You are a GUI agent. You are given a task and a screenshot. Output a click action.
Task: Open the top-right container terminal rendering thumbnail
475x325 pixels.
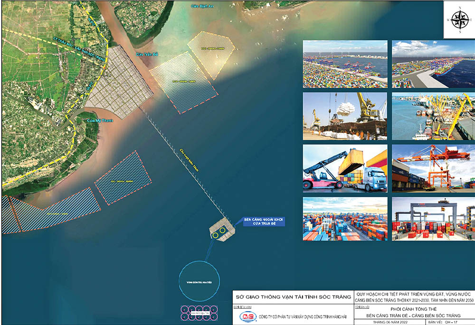coord(433,64)
